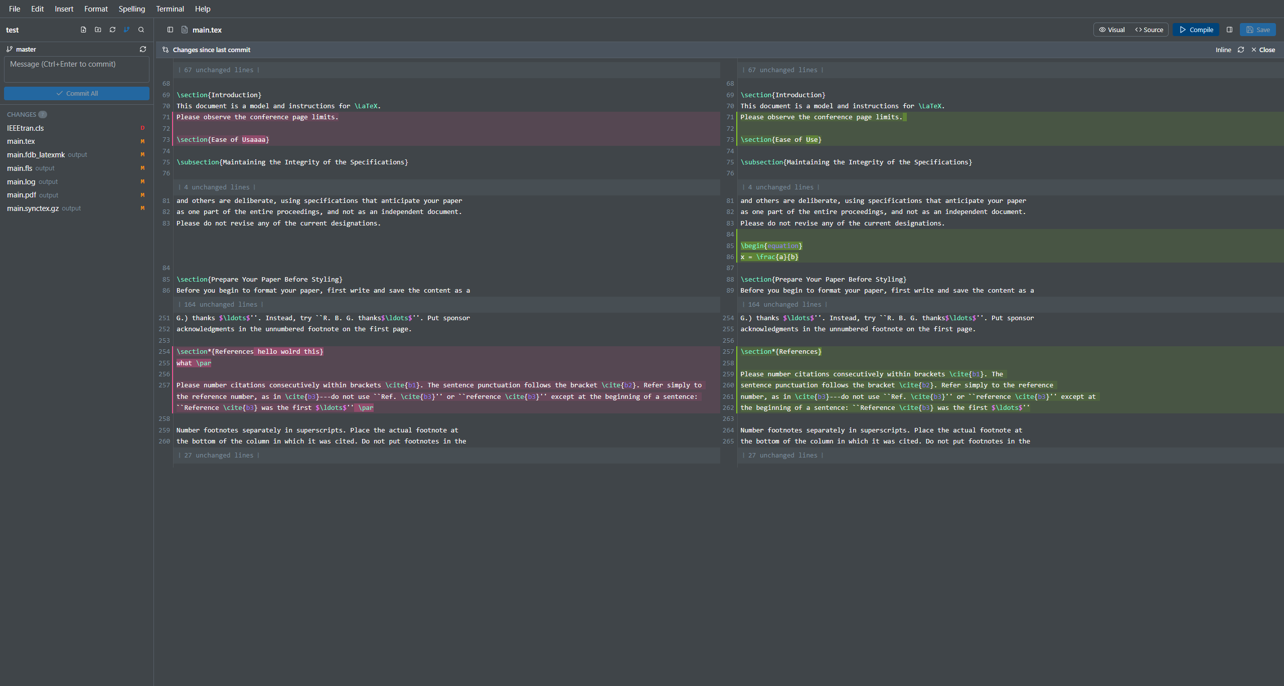Expand 27 unchanged lines in left diff pane
The height and width of the screenshot is (686, 1284).
click(x=219, y=455)
